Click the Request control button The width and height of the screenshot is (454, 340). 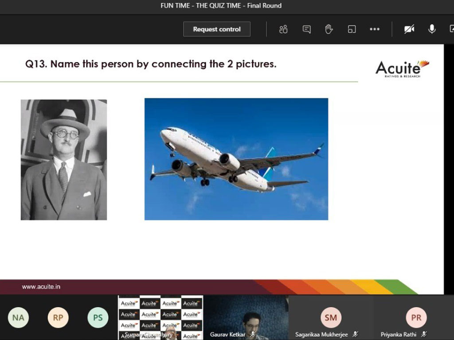[217, 29]
